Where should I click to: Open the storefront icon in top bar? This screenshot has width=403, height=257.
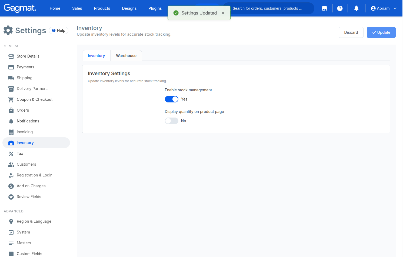324,8
